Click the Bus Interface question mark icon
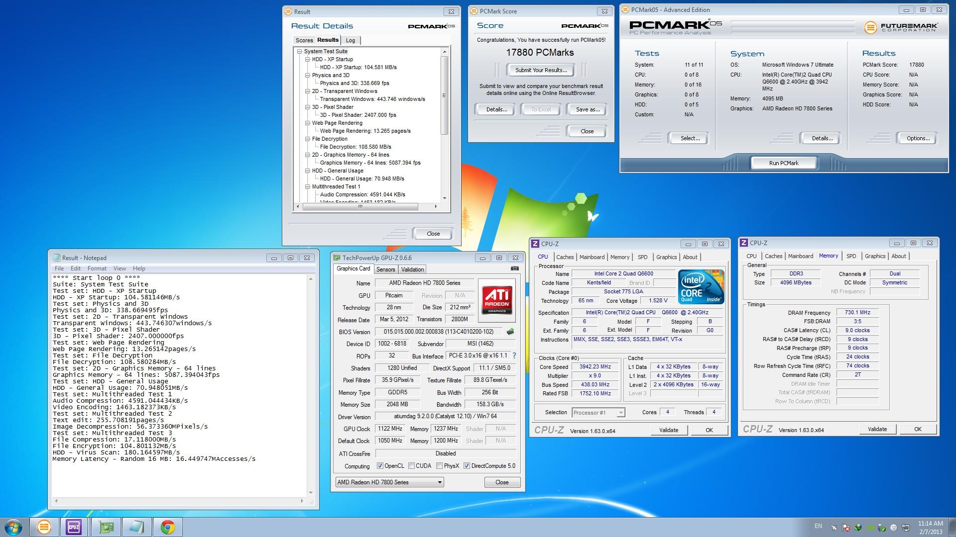The width and height of the screenshot is (956, 537). tap(514, 356)
